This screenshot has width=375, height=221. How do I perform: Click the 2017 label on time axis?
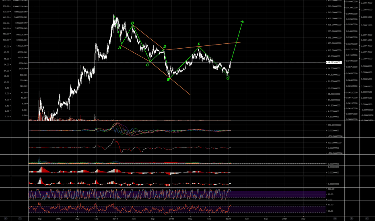tap(59, 219)
